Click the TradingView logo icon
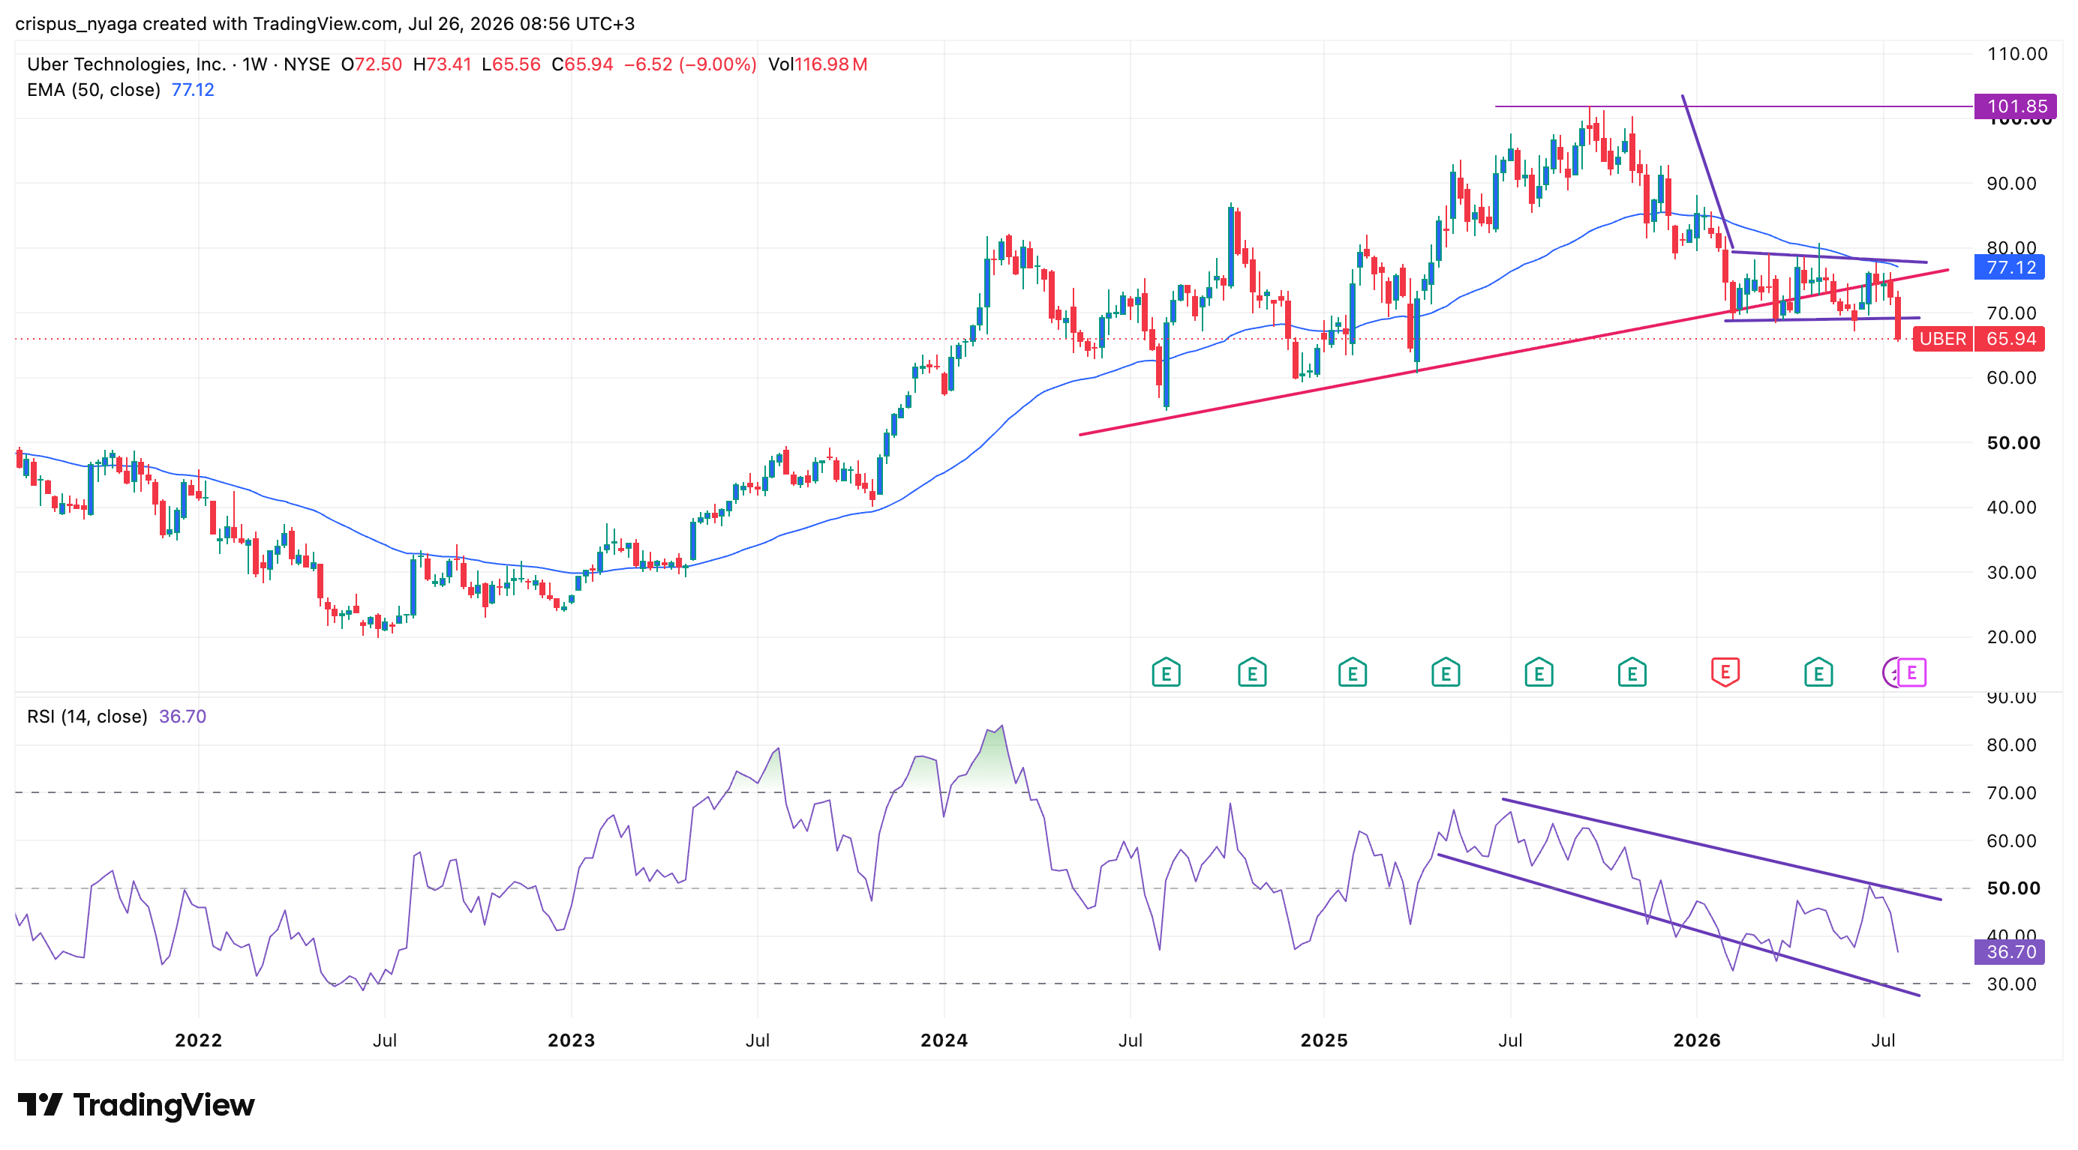The image size is (2078, 1150). pyautogui.click(x=40, y=1104)
